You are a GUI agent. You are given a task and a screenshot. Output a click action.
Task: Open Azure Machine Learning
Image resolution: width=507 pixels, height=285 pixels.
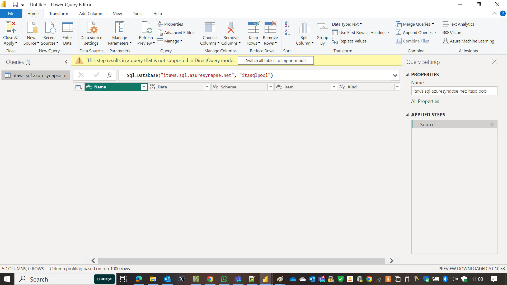468,41
